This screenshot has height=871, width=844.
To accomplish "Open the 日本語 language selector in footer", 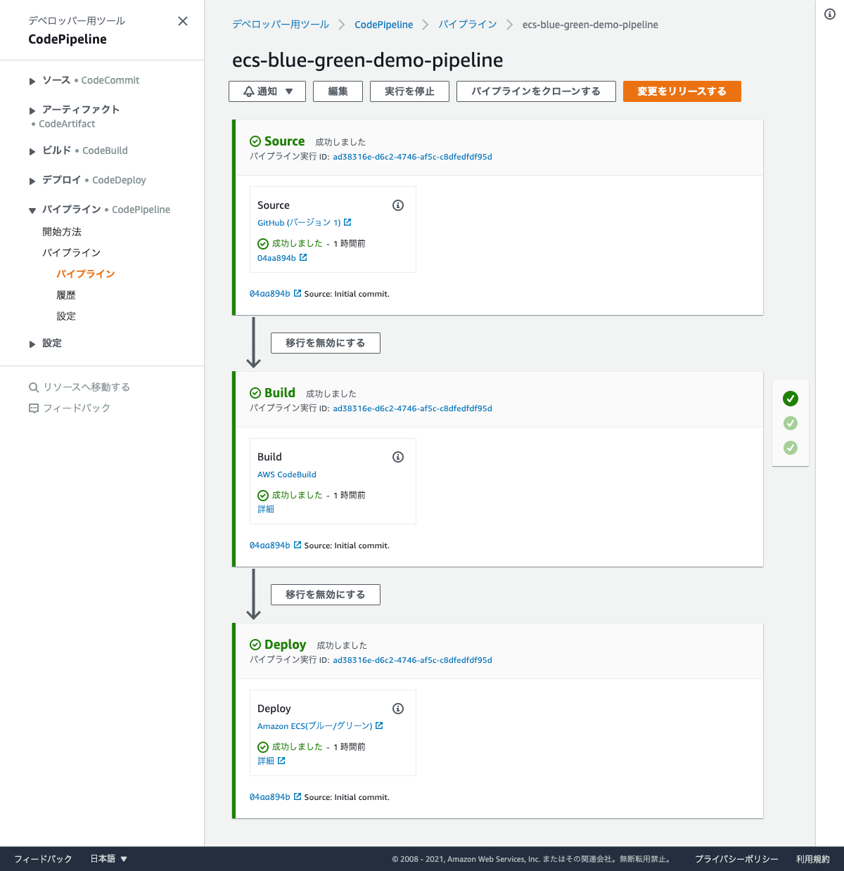I will [108, 858].
